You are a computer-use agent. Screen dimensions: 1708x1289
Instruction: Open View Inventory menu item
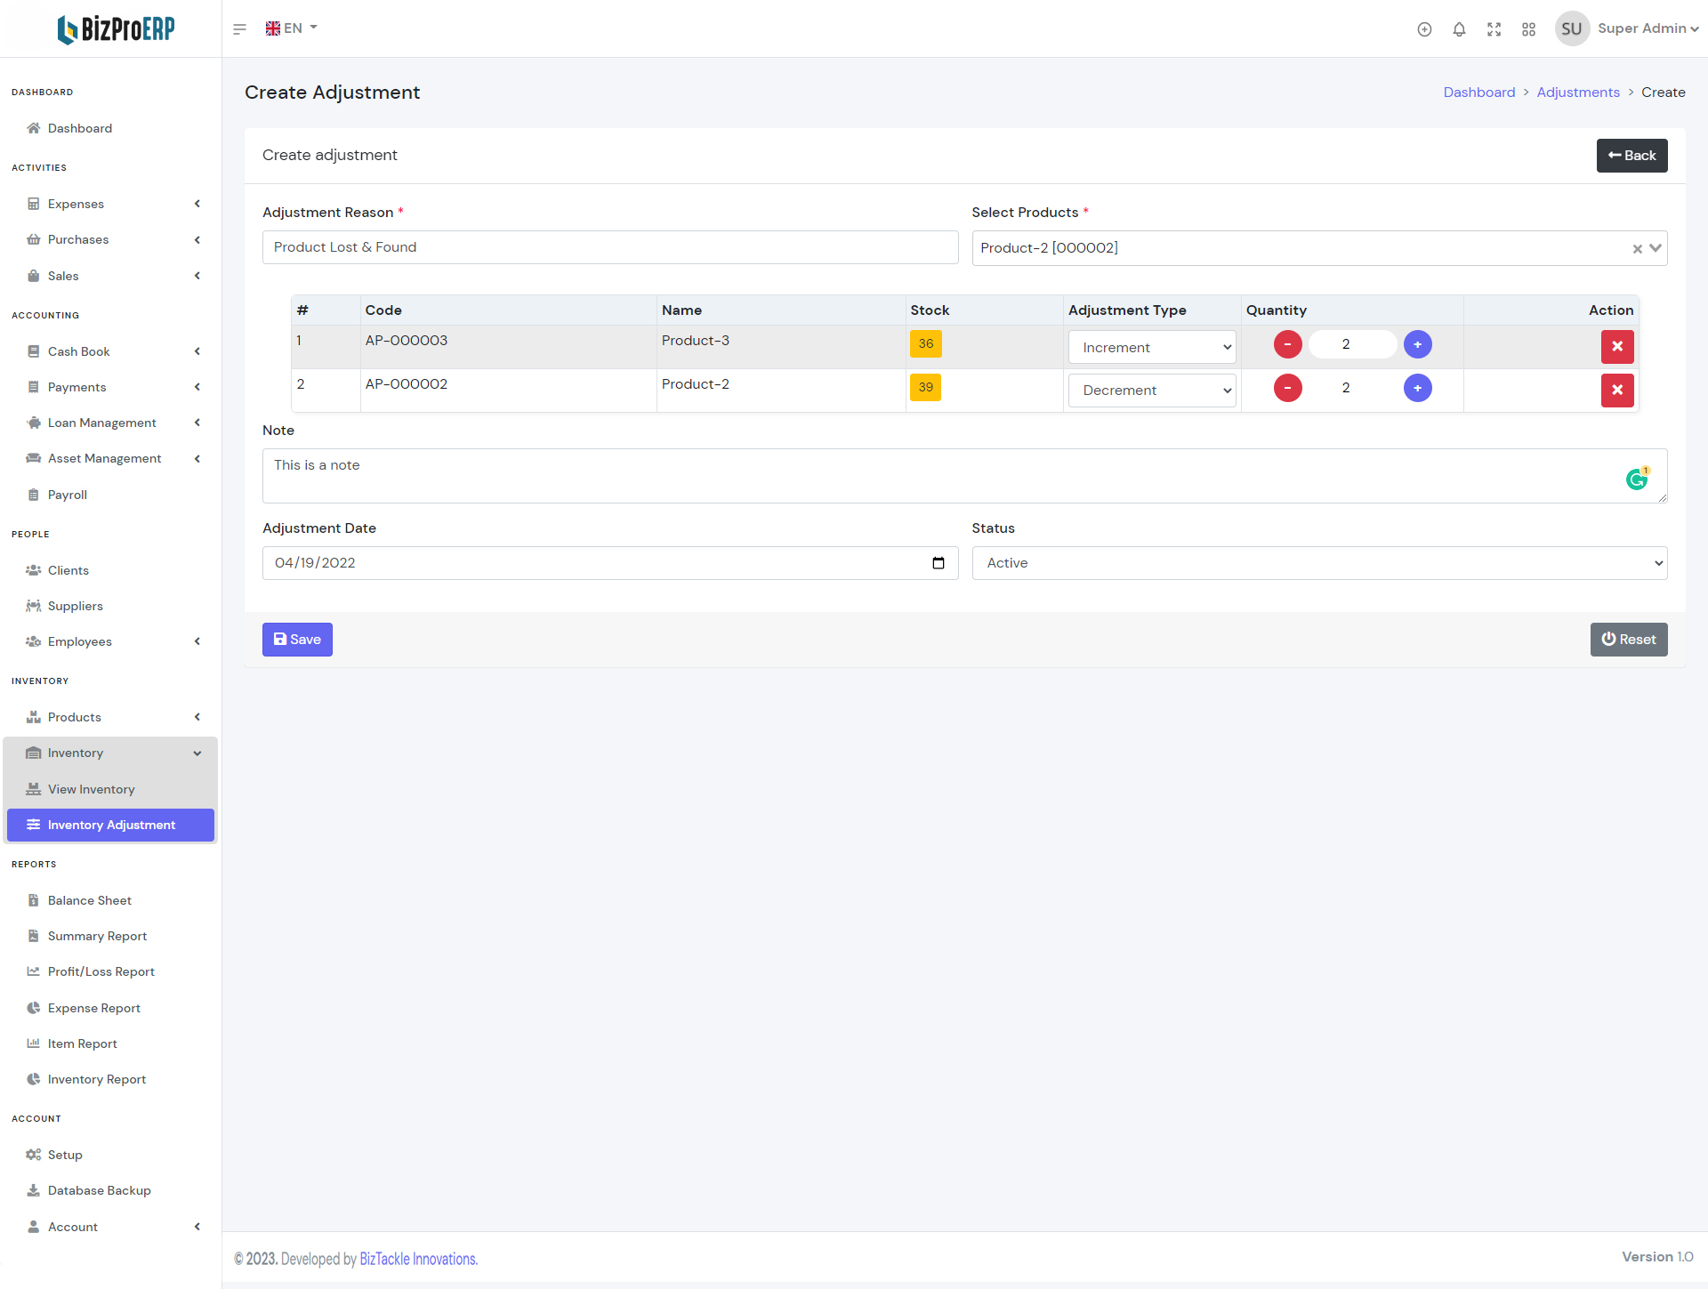point(91,789)
